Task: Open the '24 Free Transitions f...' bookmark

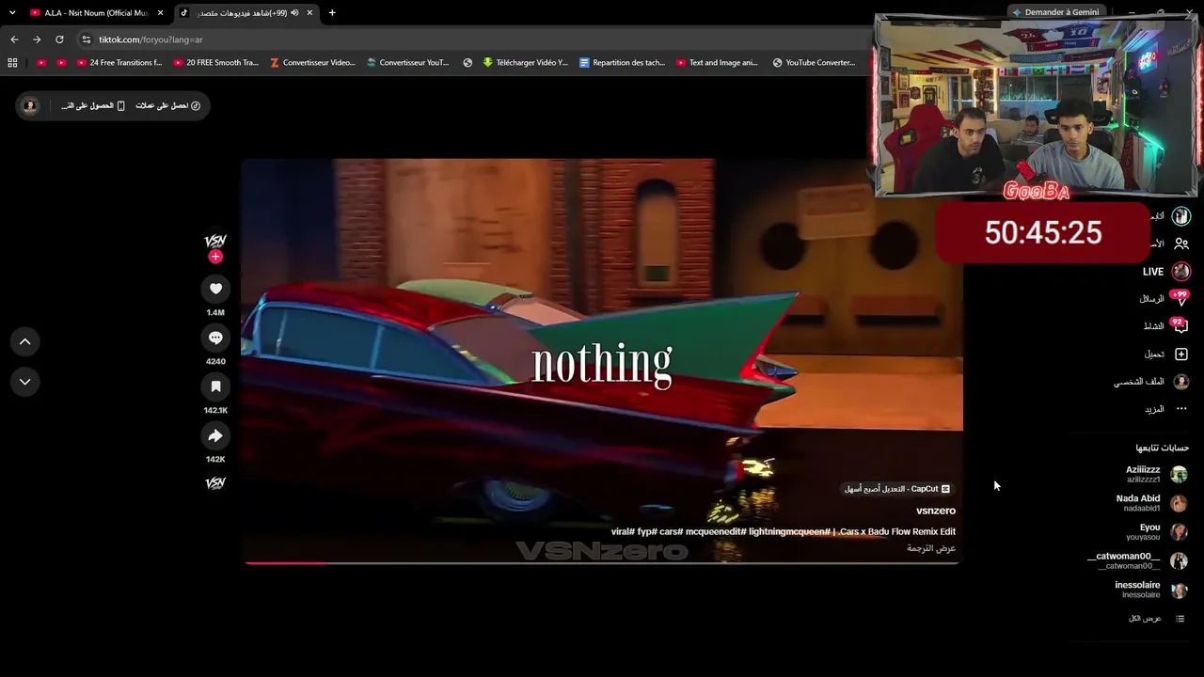Action: pos(119,63)
